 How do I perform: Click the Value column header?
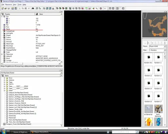tap(48, 14)
